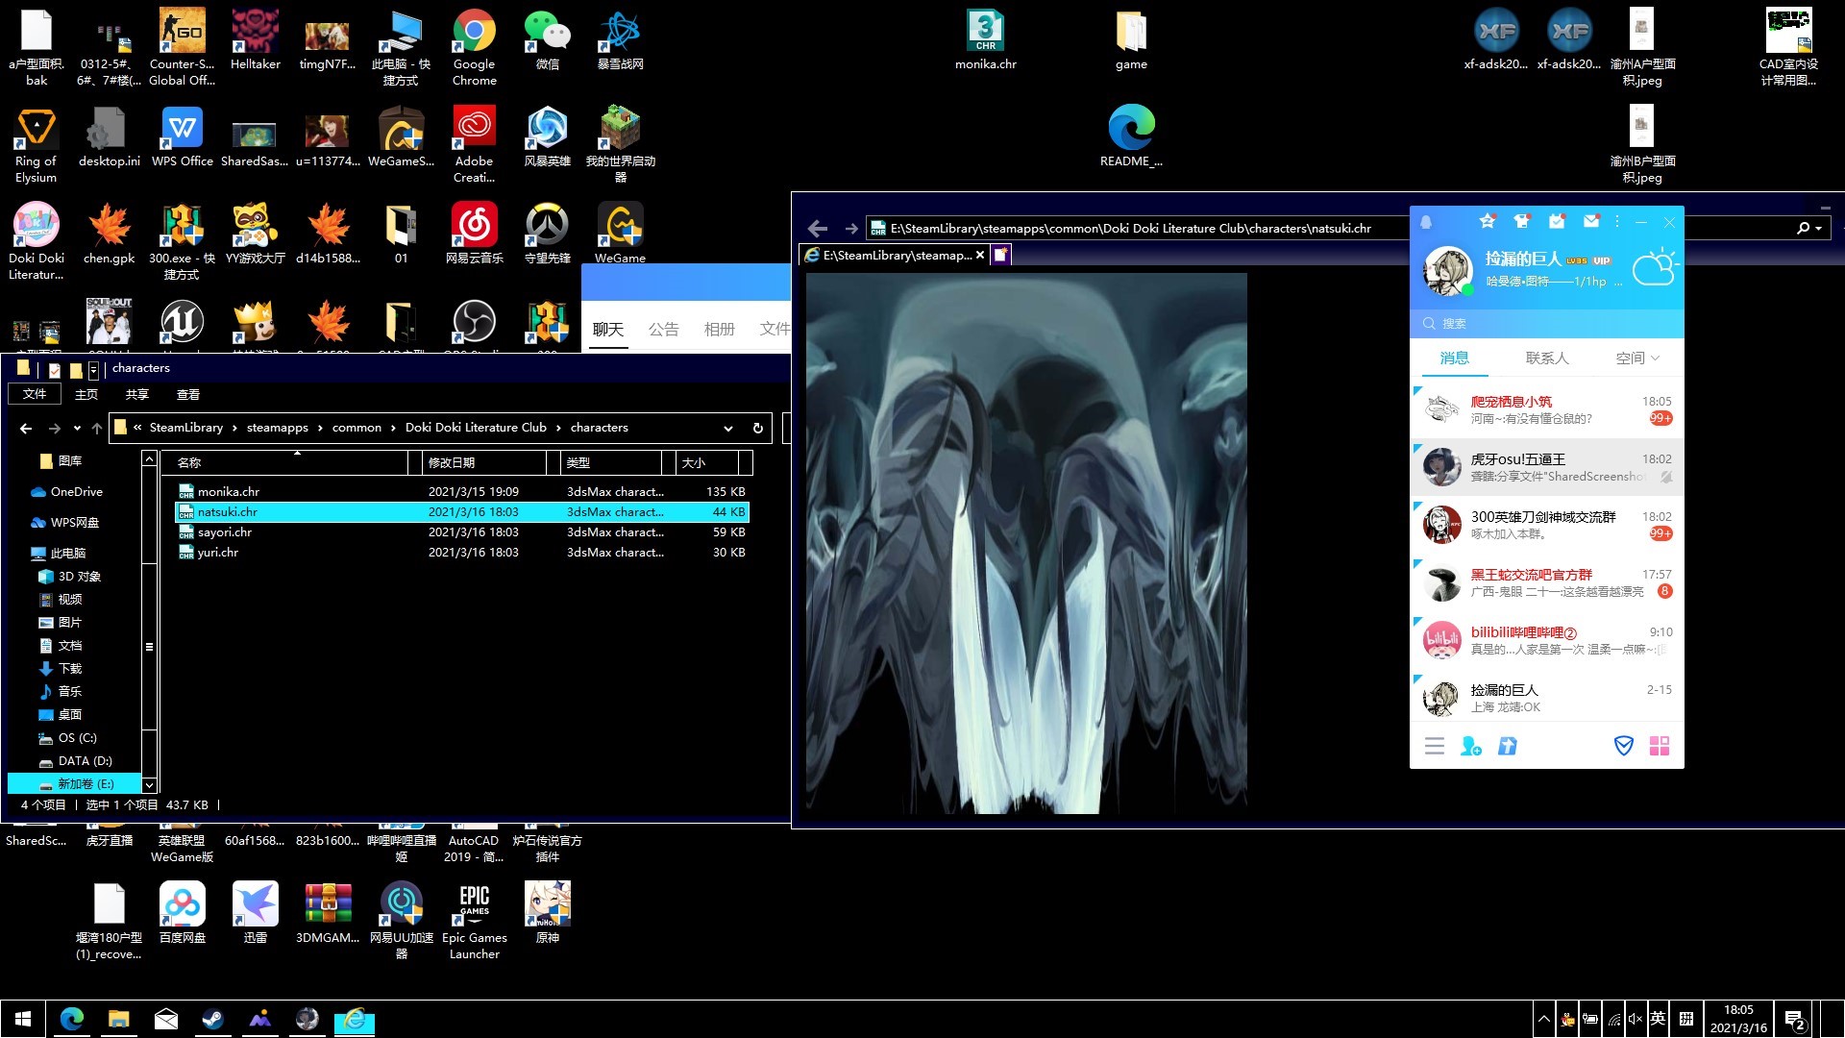Screen dimensions: 1845x1038
Task: Expand the steamapps breadcrumb chevron
Action: click(x=320, y=428)
